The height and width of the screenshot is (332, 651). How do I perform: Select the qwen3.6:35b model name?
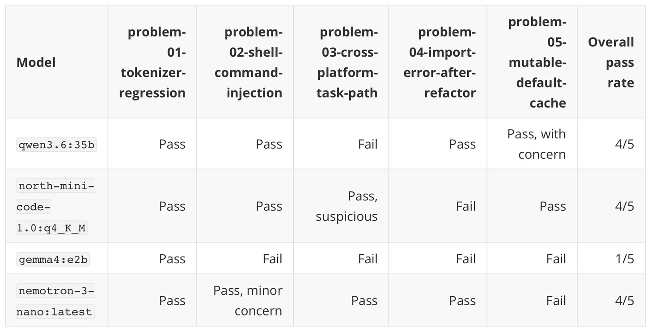tap(56, 145)
